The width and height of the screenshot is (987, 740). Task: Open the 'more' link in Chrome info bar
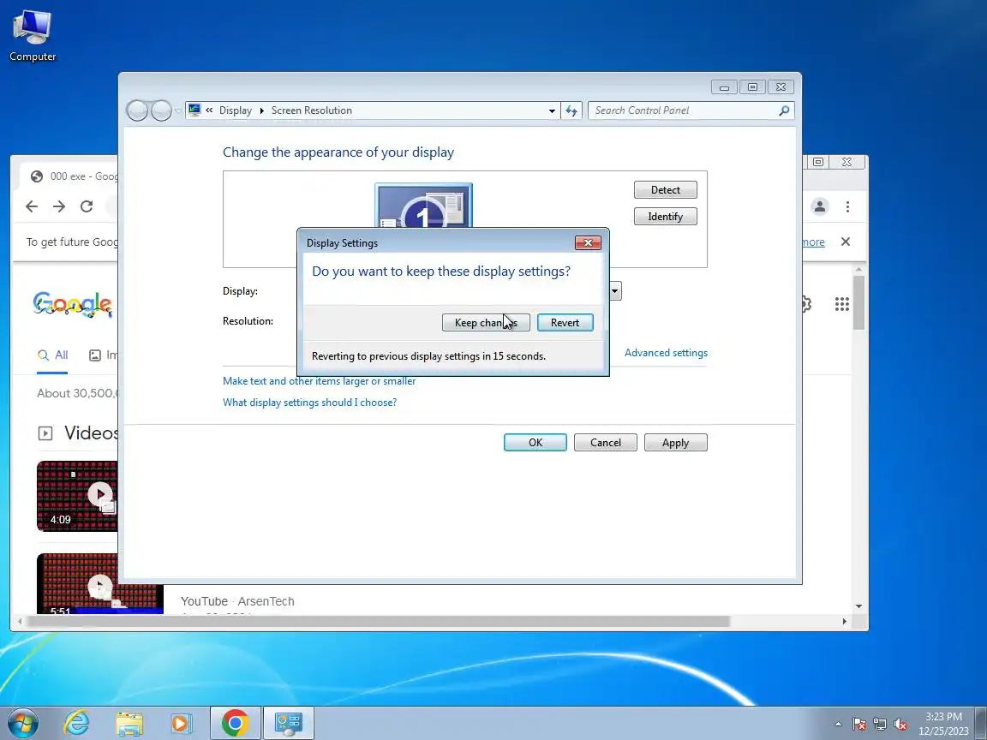813,242
